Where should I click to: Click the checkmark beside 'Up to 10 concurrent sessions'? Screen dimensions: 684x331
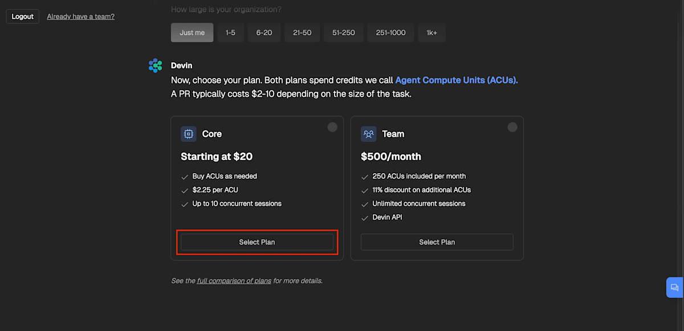pos(185,205)
